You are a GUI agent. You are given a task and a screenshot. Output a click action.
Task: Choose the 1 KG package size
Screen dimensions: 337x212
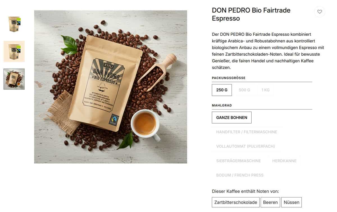(x=265, y=90)
